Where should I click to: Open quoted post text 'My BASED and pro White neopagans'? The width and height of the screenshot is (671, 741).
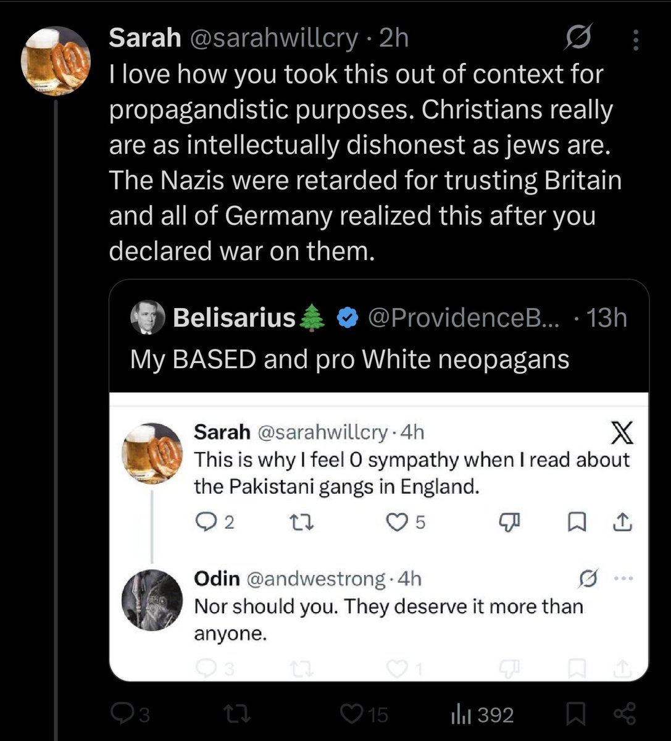[x=349, y=359]
